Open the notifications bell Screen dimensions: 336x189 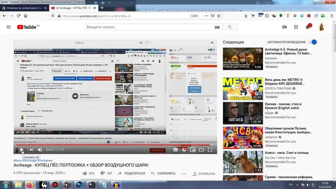[x=308, y=27]
